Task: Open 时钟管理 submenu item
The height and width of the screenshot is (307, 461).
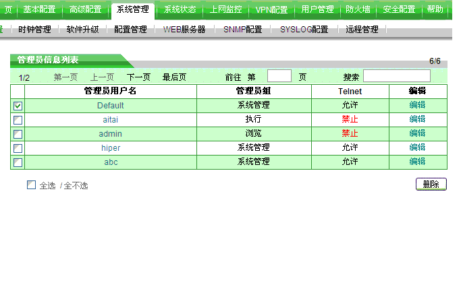Action: click(x=34, y=30)
